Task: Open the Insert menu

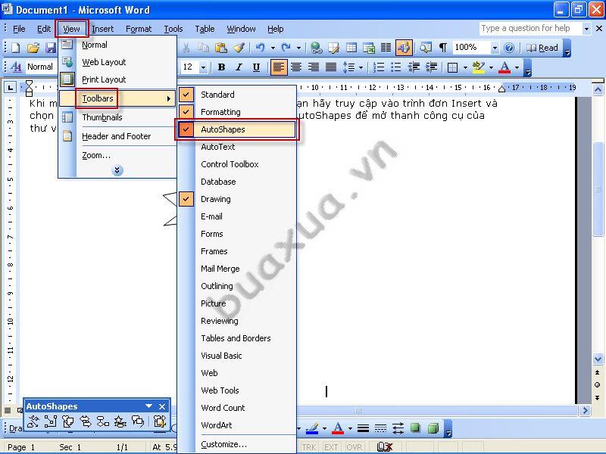Action: (x=102, y=29)
